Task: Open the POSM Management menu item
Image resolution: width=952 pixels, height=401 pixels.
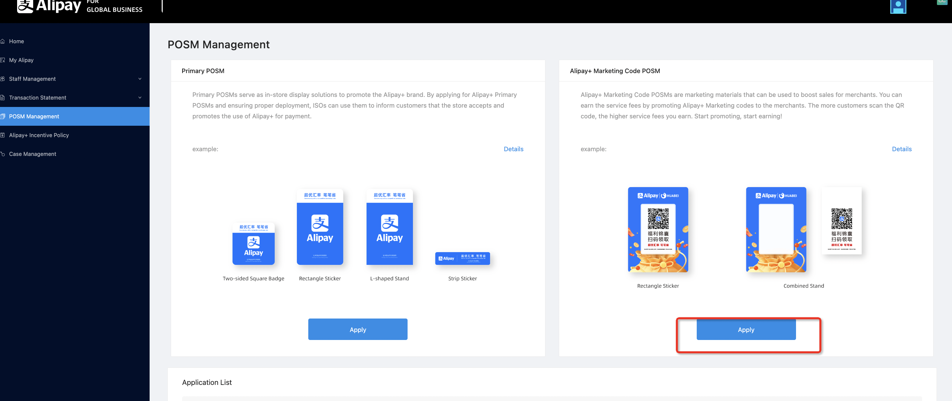Action: pyautogui.click(x=34, y=117)
